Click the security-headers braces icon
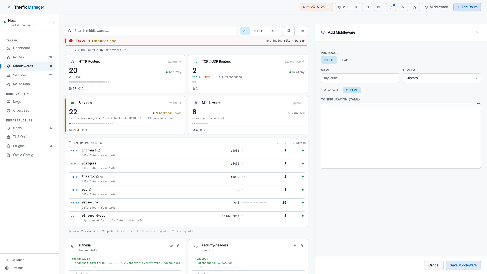This screenshot has height=274, width=487. click(196, 246)
